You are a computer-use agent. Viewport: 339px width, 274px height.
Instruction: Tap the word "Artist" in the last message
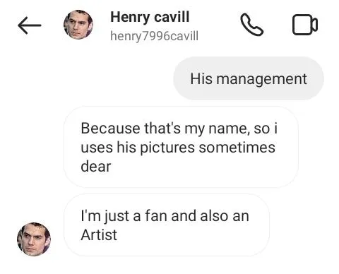click(x=99, y=235)
